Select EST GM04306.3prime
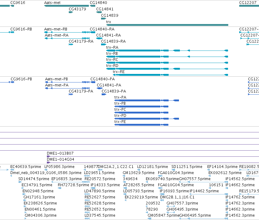 coord(41,215)
